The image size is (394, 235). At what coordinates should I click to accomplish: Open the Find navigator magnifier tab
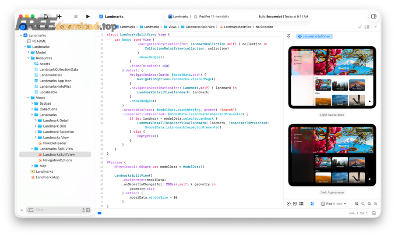point(46,27)
